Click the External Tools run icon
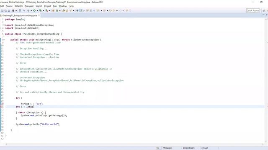The height and width of the screenshot is (150, 268). coord(46,10)
